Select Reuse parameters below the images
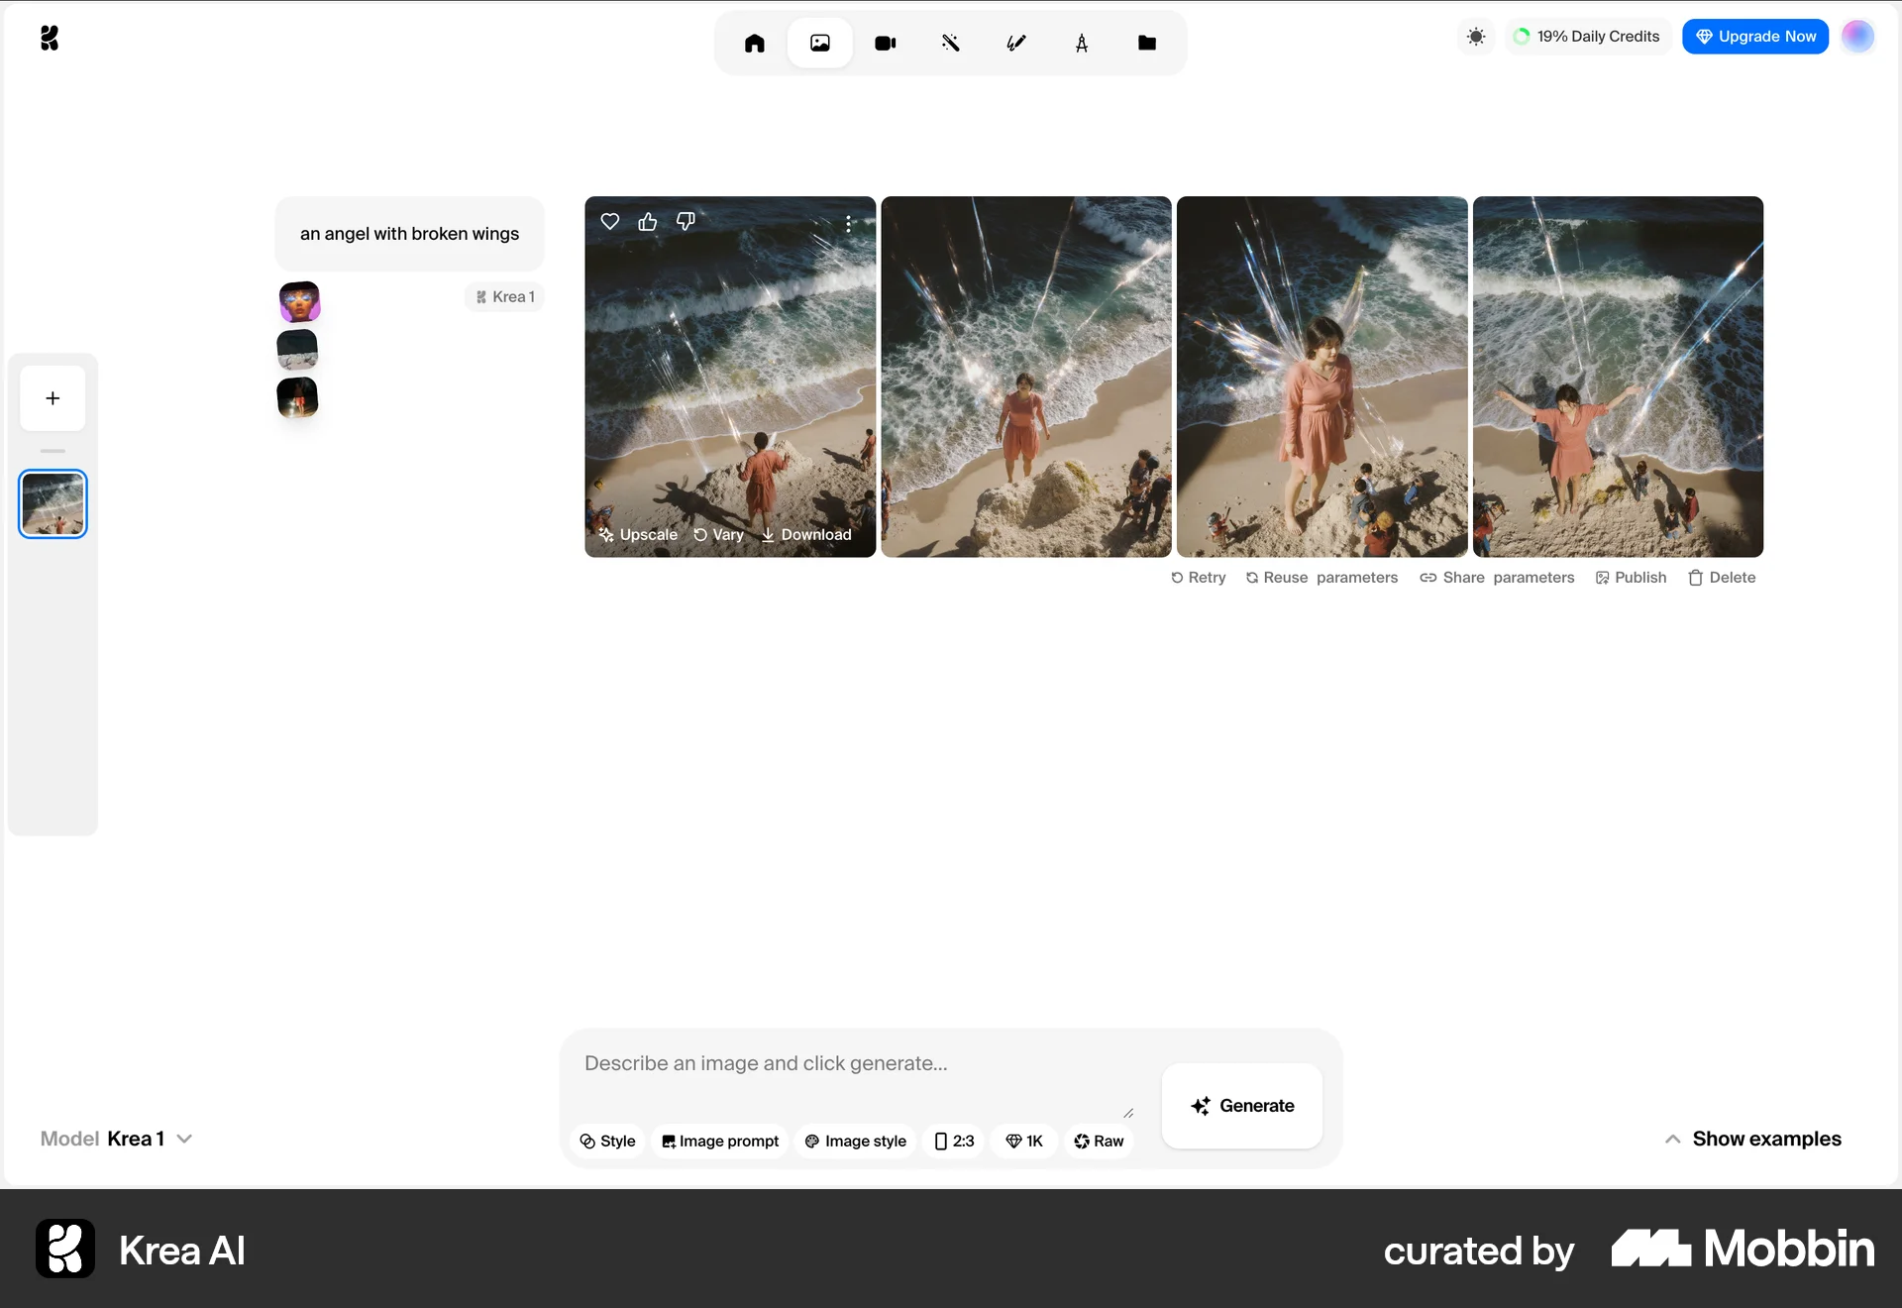 point(1321,577)
